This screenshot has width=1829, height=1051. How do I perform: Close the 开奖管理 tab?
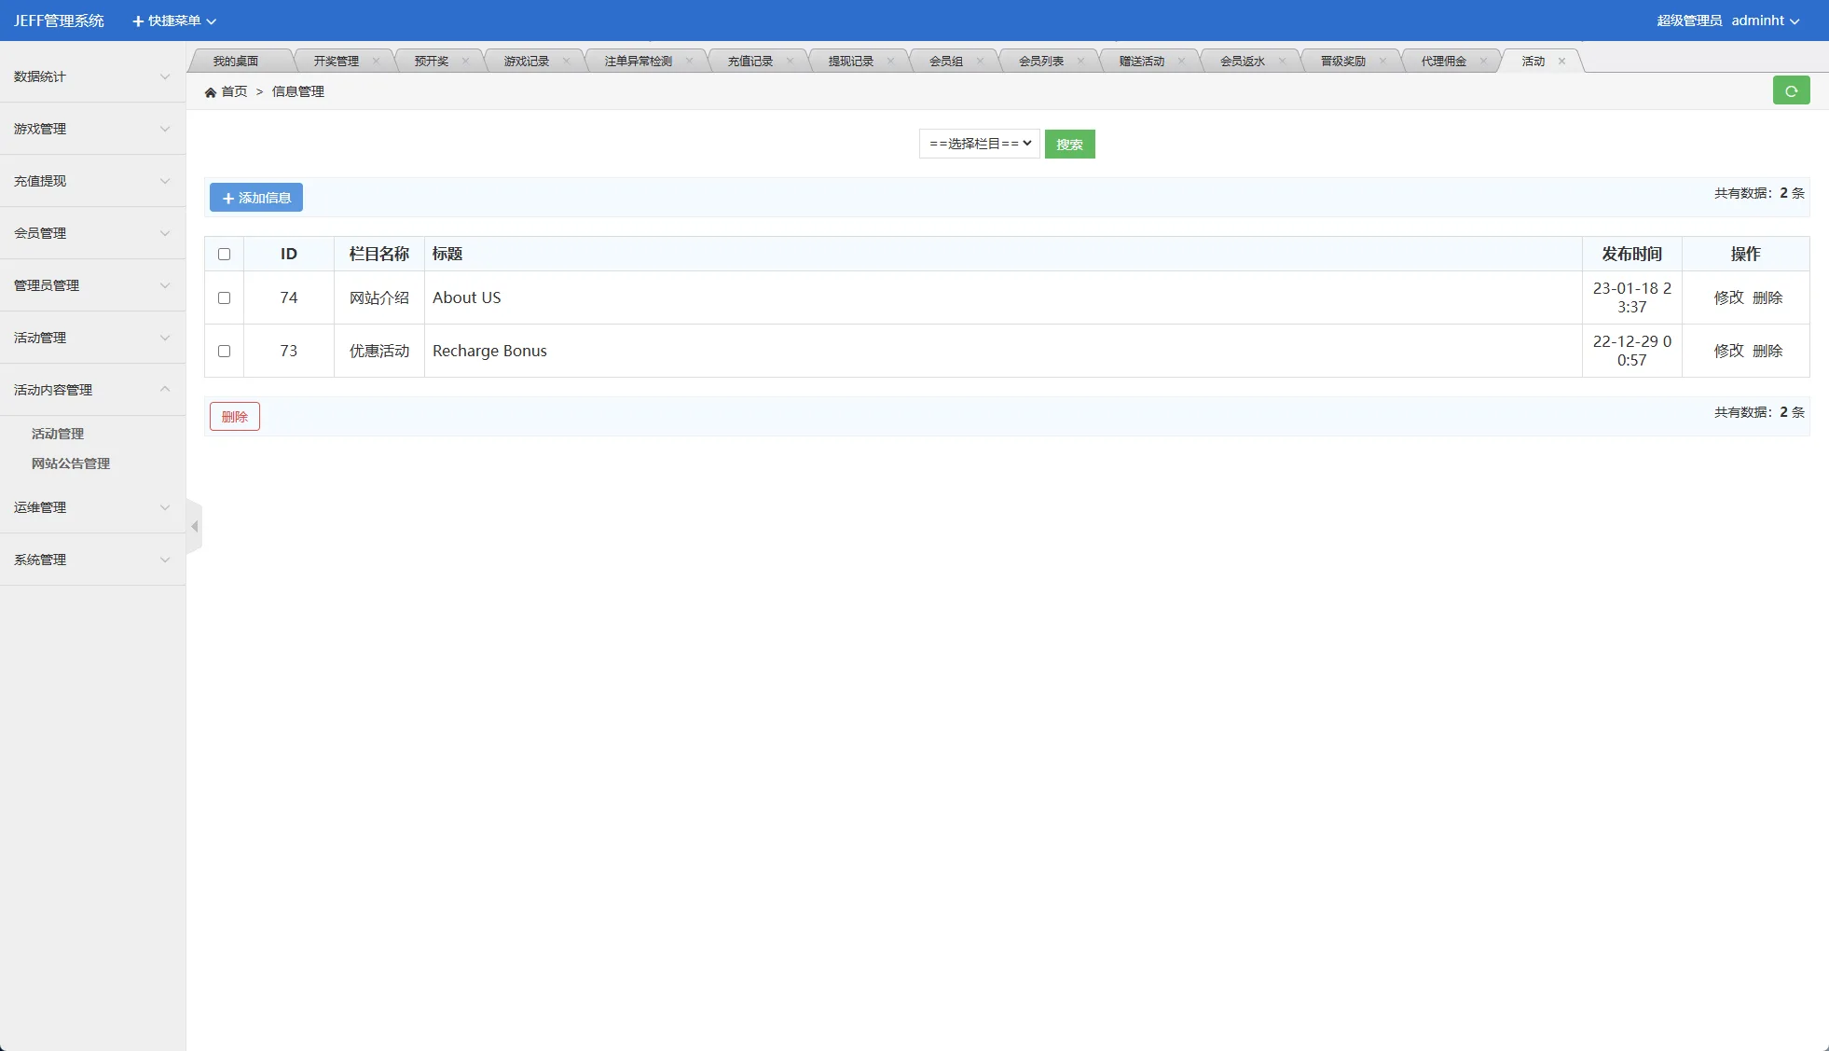pos(376,62)
